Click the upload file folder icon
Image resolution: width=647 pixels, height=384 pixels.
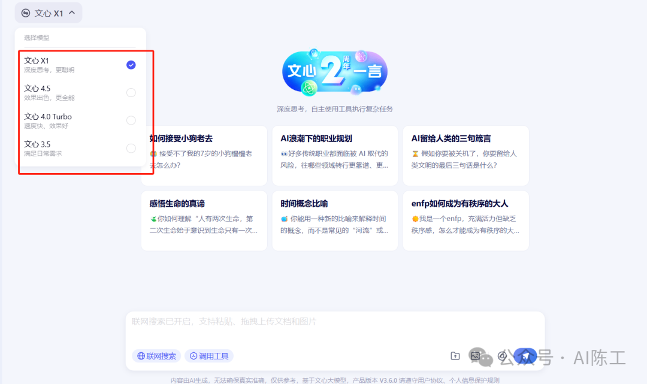pos(455,355)
